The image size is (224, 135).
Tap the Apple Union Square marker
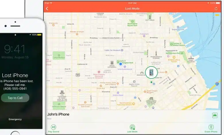click(134, 82)
